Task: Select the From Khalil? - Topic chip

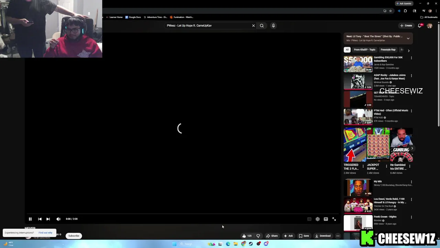Action: [365, 50]
